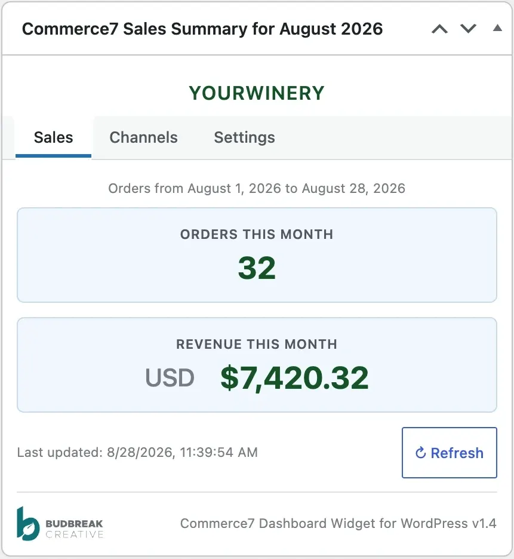The image size is (514, 559).
Task: Click the 'ORDERS THIS MONTH' label
Action: point(257,235)
